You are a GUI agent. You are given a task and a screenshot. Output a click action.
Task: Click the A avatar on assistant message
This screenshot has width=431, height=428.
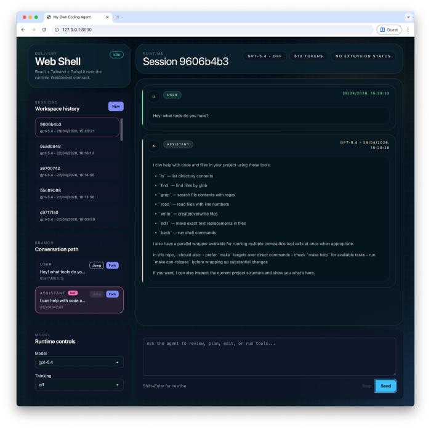(154, 146)
